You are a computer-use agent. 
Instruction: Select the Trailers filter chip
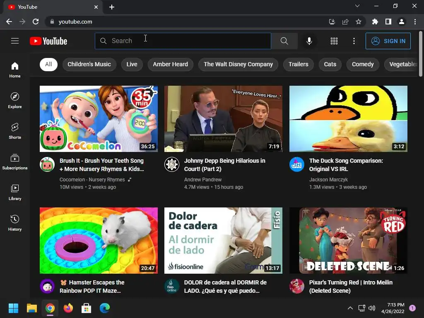point(298,64)
